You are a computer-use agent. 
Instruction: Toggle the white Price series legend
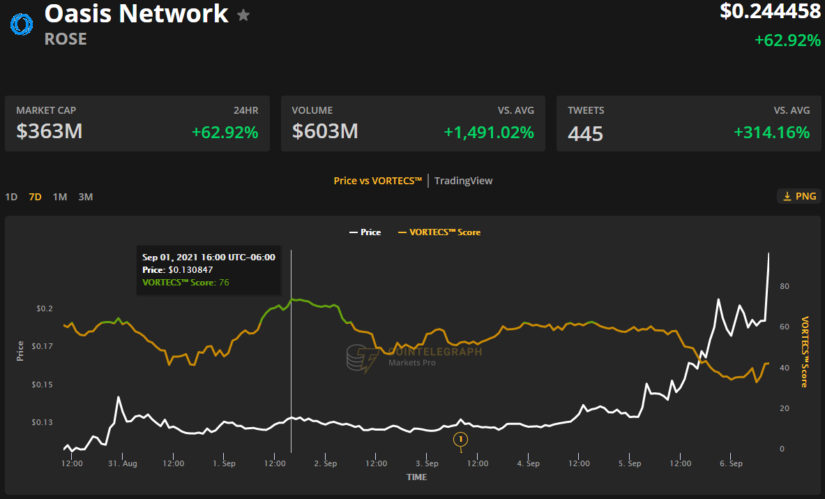(365, 232)
